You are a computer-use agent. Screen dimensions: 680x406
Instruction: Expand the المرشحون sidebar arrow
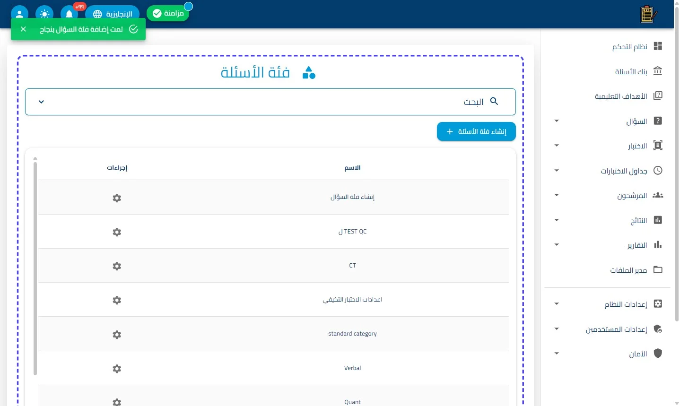click(557, 195)
